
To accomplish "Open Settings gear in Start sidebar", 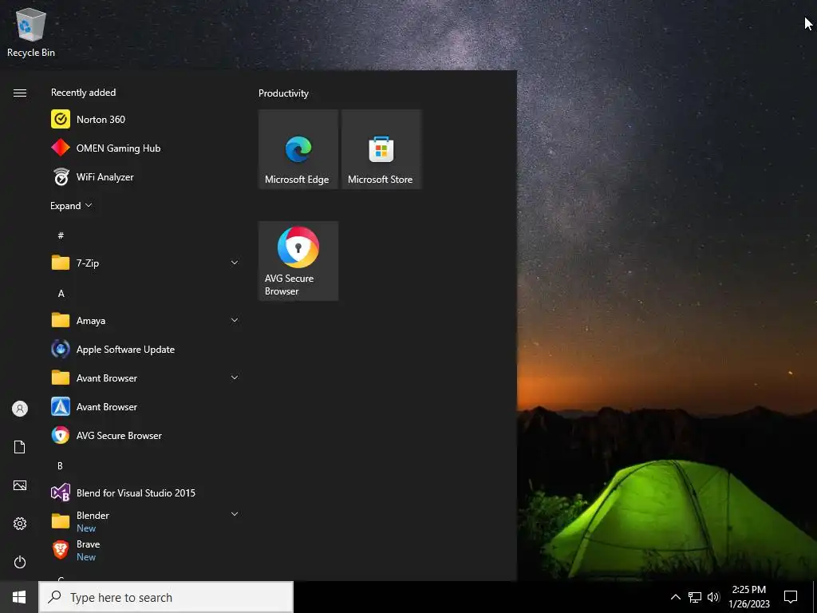I will pos(20,524).
